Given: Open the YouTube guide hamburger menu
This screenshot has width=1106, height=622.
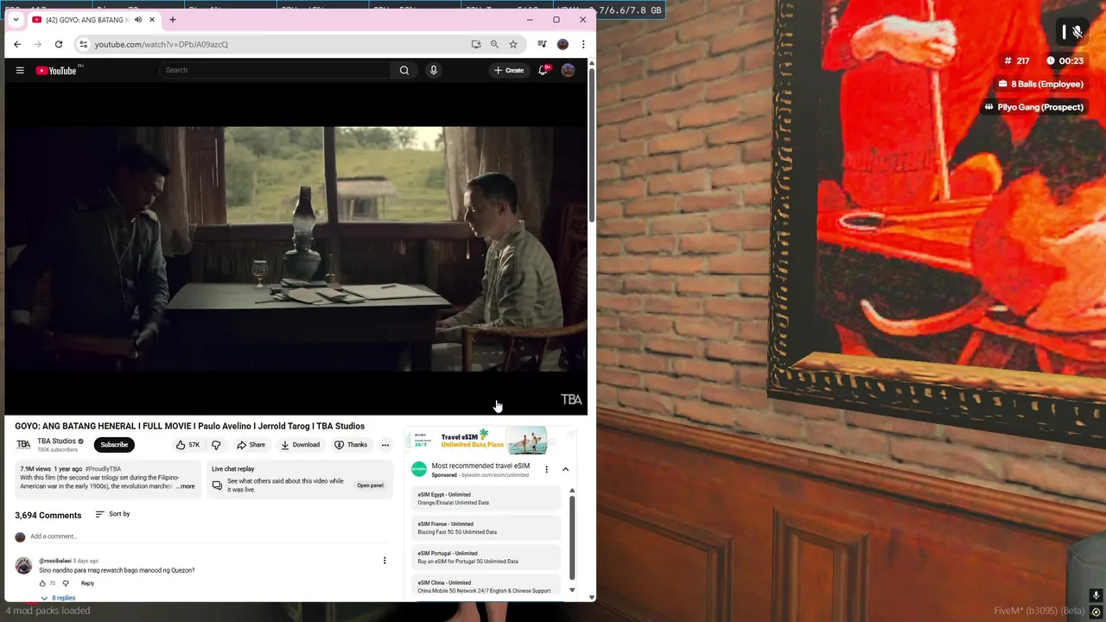Looking at the screenshot, I should click(20, 70).
